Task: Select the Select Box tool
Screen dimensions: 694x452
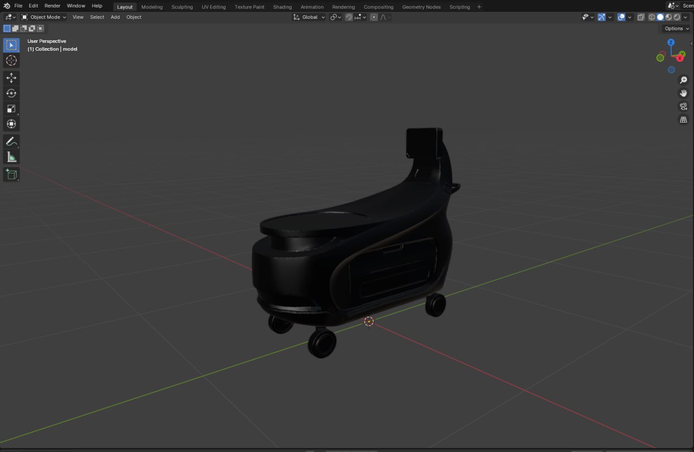Action: [x=11, y=45]
